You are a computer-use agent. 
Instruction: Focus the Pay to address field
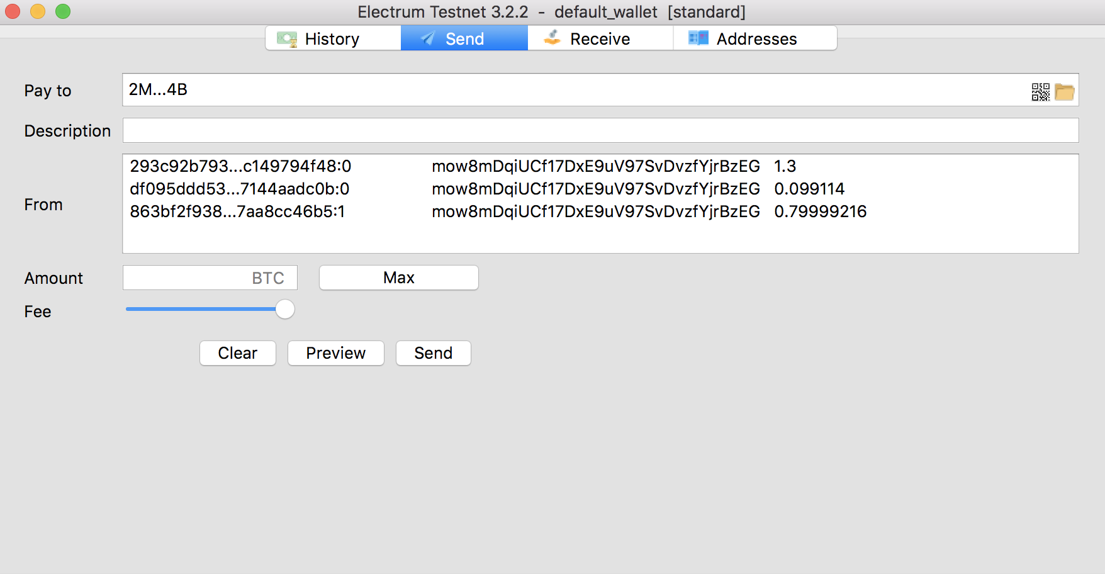(x=566, y=90)
